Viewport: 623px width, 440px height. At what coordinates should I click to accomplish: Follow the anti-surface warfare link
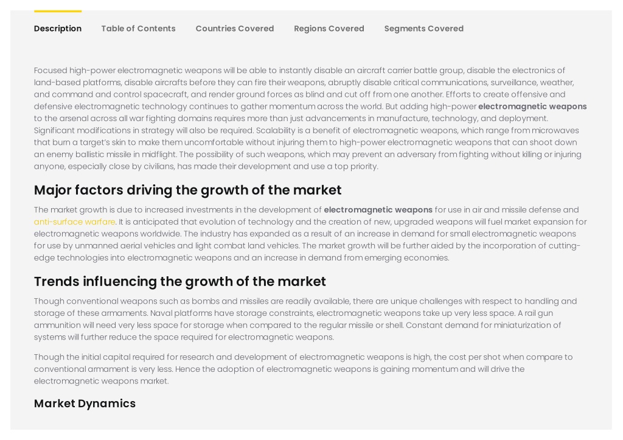75,222
